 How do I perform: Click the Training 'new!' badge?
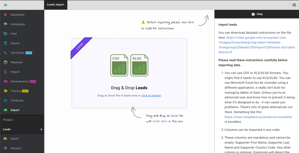[x=25, y=91]
